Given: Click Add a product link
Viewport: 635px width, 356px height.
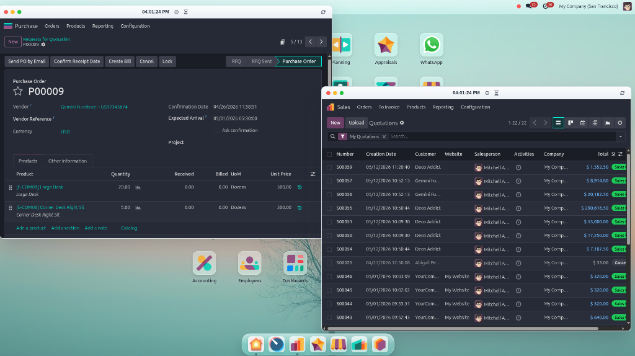Looking at the screenshot, I should pos(31,228).
